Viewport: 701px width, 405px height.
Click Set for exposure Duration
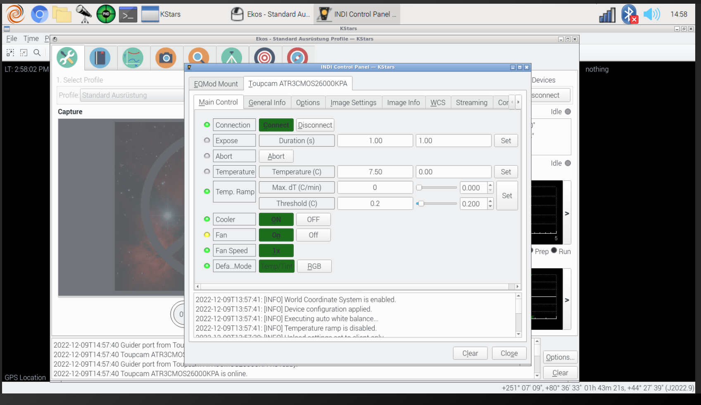(506, 141)
